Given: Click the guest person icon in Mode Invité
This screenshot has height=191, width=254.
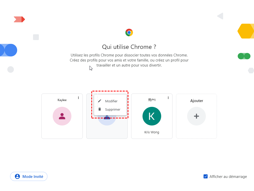Looking at the screenshot, I should pos(17,176).
